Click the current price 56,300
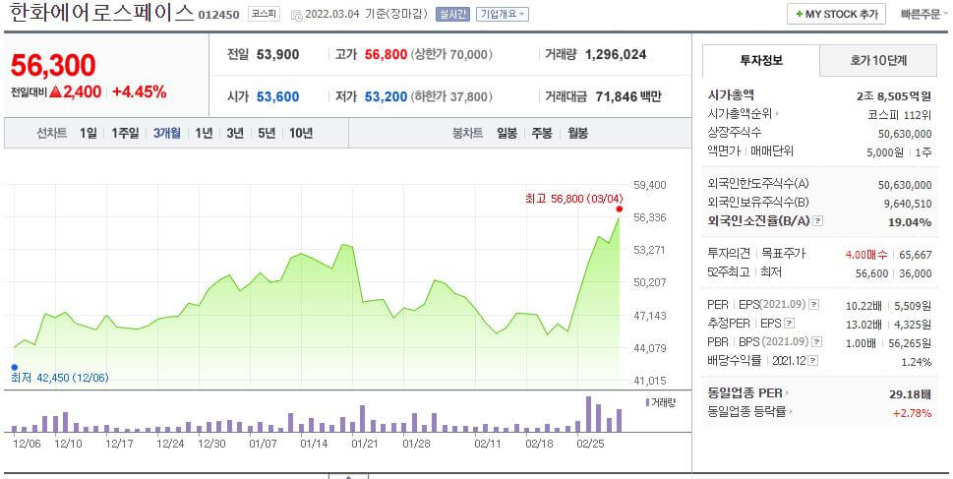The width and height of the screenshot is (953, 479). click(53, 65)
